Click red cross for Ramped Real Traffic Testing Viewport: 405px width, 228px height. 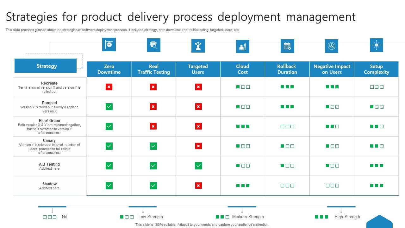pos(153,107)
